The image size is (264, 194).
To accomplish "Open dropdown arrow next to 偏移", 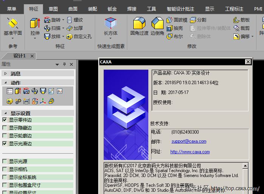I will [x=252, y=36].
